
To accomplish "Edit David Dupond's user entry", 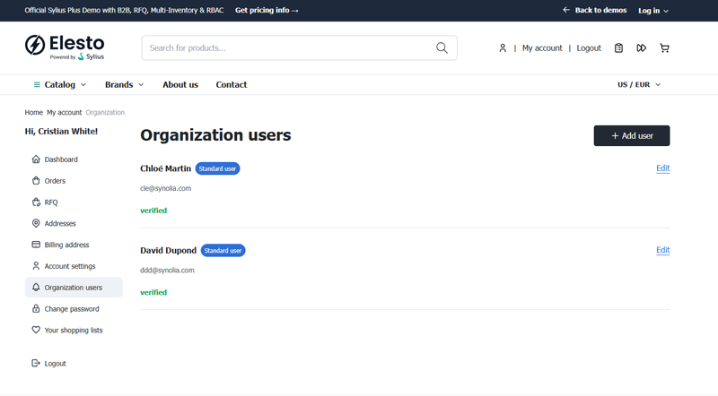I will (x=662, y=251).
